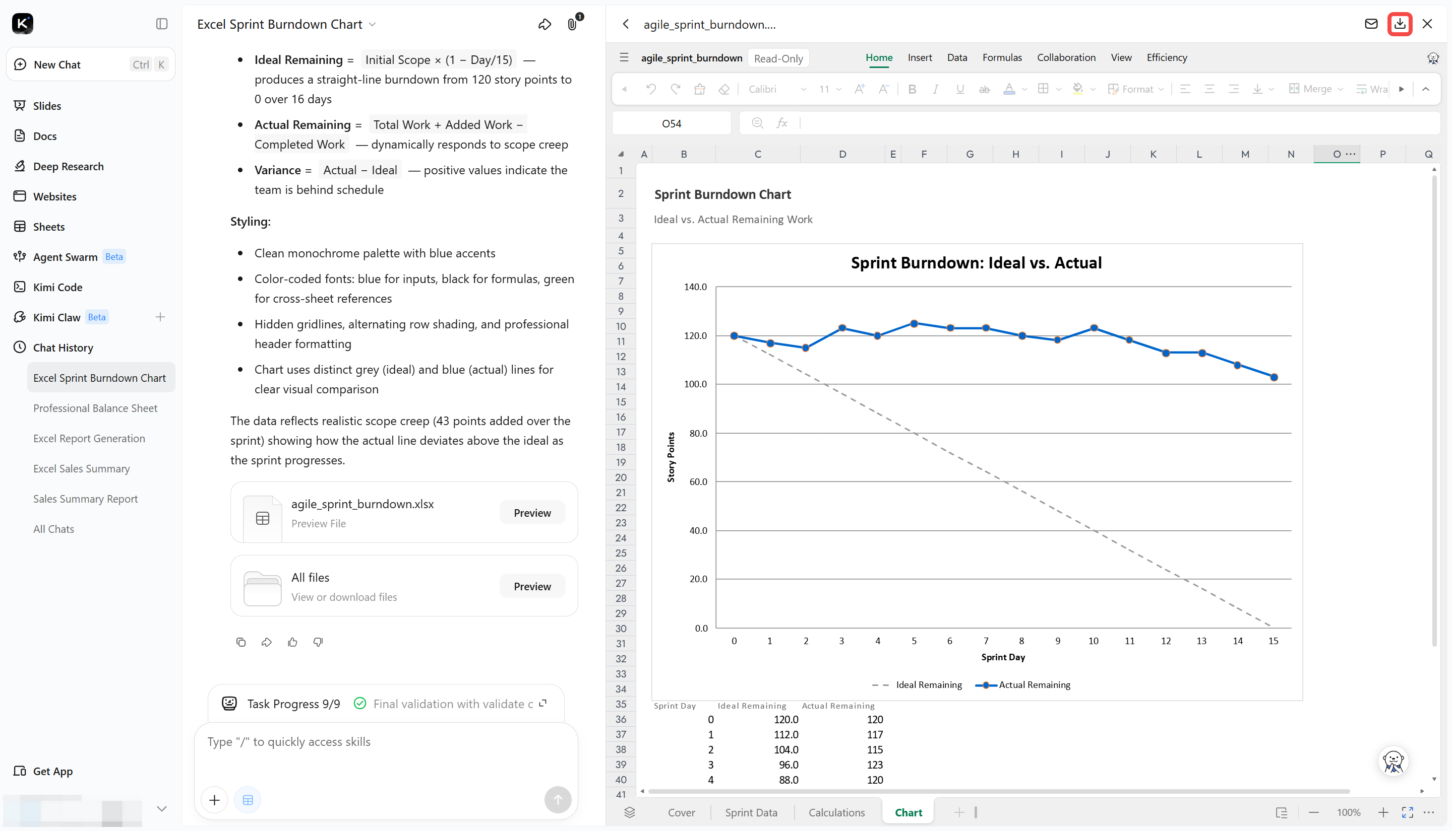This screenshot has height=831, width=1452.
Task: Click the fx insert function icon
Action: [x=782, y=123]
